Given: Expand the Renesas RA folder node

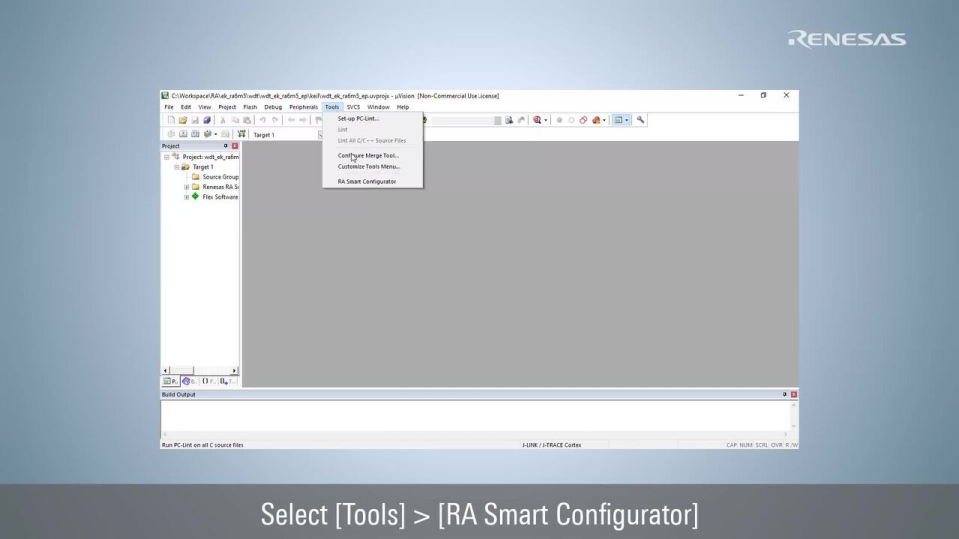Looking at the screenshot, I should pos(187,187).
